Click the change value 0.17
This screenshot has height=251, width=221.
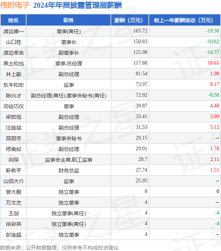tap(215, 85)
